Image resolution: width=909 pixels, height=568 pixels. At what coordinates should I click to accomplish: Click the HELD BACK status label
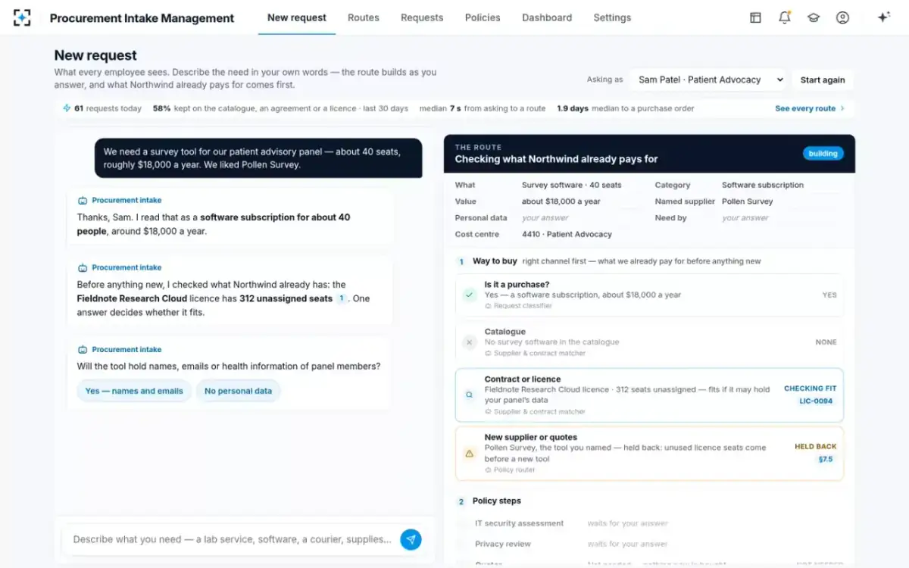point(816,447)
